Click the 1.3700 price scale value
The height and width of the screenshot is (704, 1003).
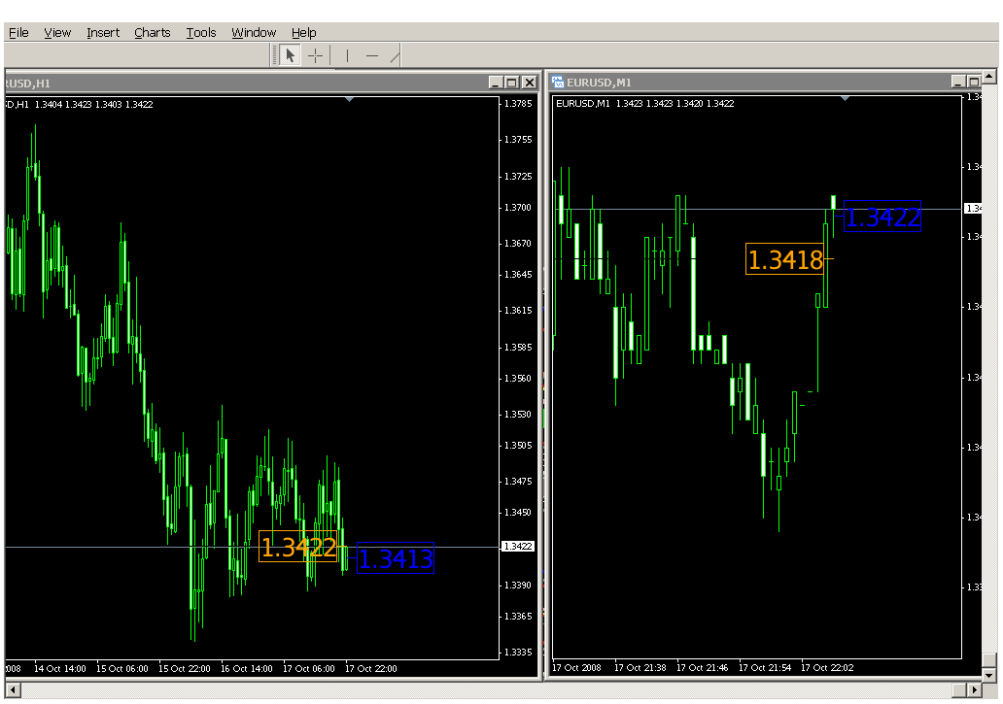coord(518,208)
